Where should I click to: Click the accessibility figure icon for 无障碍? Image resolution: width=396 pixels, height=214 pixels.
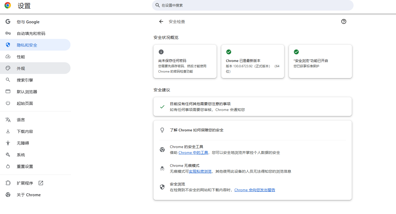pos(8,143)
